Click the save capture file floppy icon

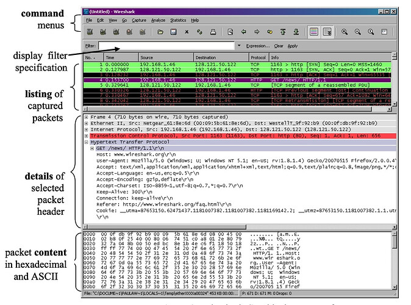pyautogui.click(x=173, y=32)
